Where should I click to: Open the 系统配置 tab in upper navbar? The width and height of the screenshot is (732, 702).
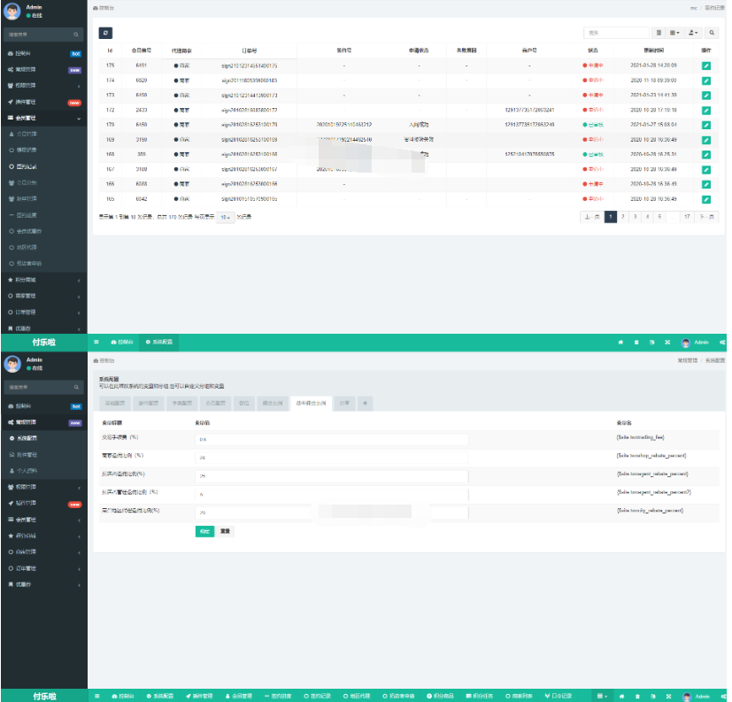coord(159,342)
